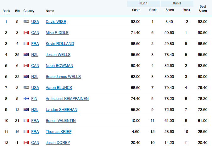Click the Canadian flag beside Justin Dorey
Image resolution: width=212 pixels, height=148 pixels.
[26, 143]
